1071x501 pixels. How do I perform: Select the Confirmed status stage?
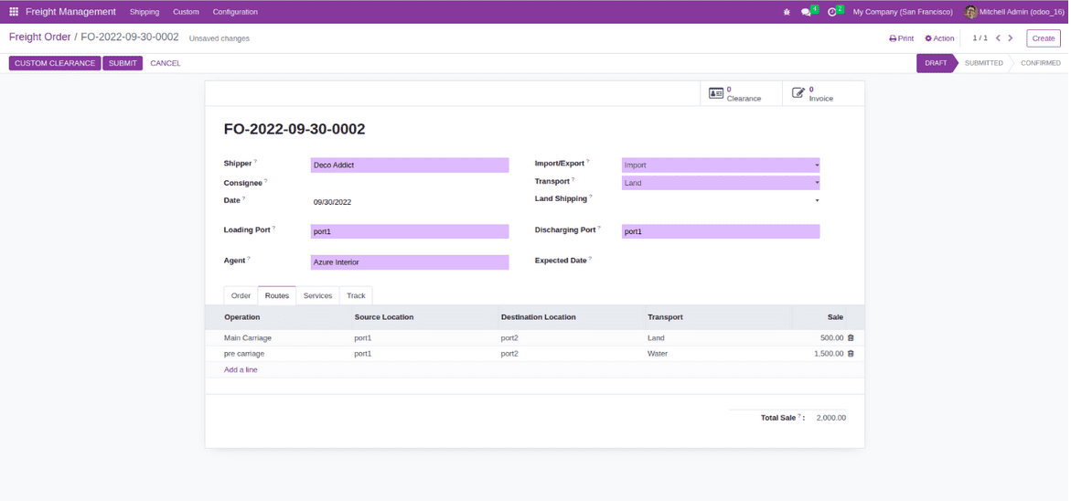pyautogui.click(x=1040, y=63)
